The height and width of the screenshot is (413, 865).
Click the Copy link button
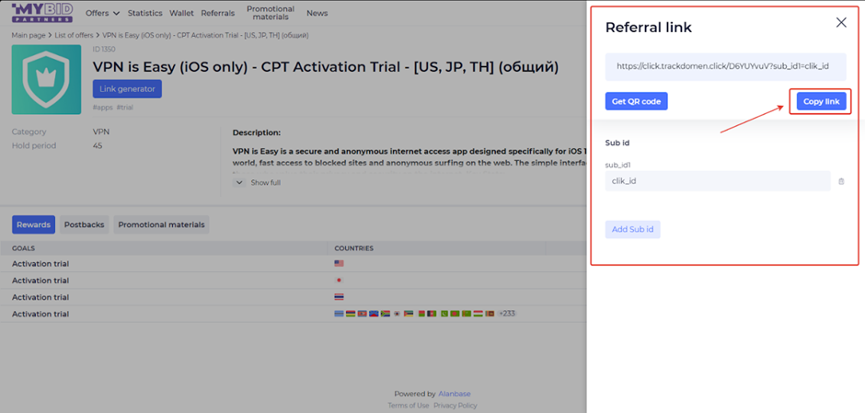tap(822, 101)
